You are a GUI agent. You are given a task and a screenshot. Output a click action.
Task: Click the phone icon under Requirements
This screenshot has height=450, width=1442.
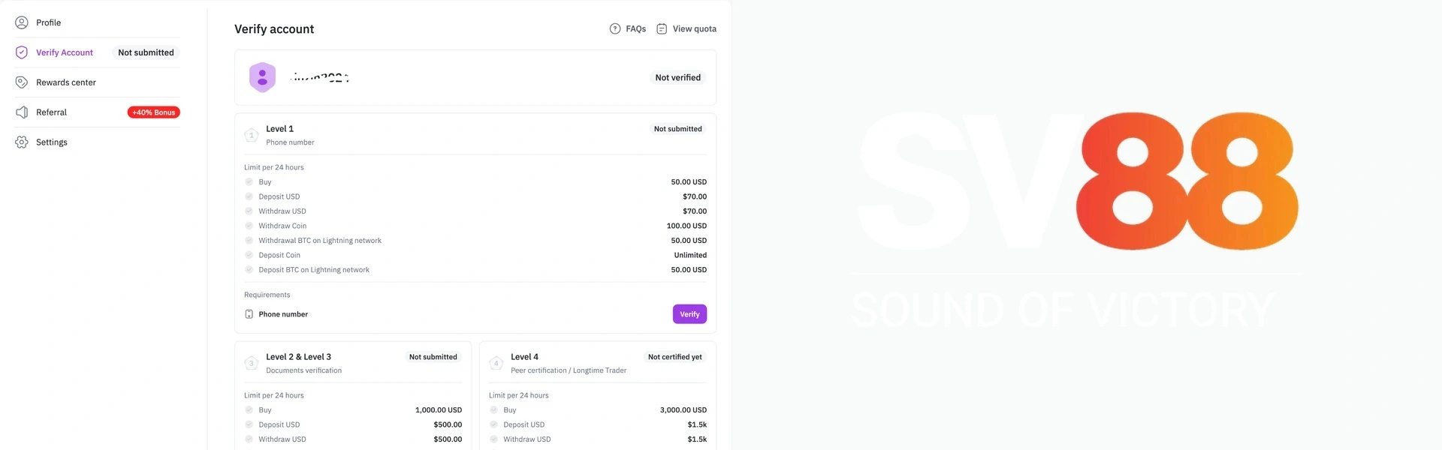pos(249,314)
